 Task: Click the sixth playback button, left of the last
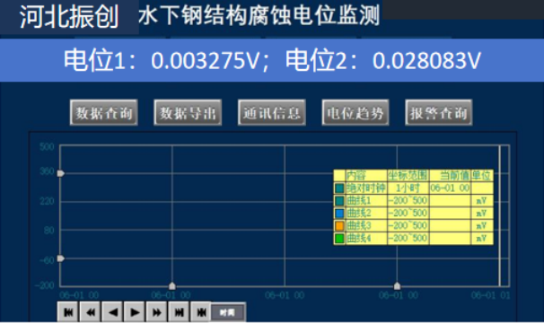pos(179,312)
